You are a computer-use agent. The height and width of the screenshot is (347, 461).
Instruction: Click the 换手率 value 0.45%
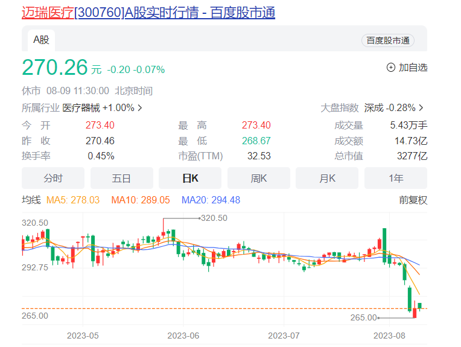(x=101, y=156)
